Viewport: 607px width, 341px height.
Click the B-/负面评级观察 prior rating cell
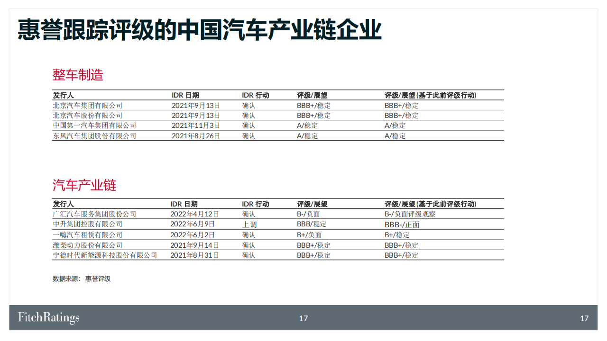[410, 214]
